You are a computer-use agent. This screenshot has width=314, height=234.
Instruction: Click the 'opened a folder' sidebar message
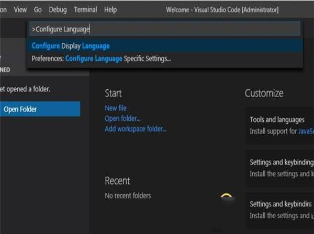pos(25,89)
